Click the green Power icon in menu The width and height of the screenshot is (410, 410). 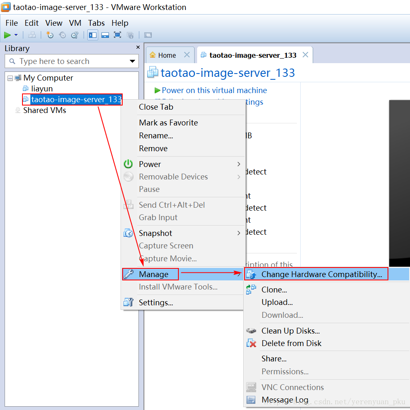128,164
